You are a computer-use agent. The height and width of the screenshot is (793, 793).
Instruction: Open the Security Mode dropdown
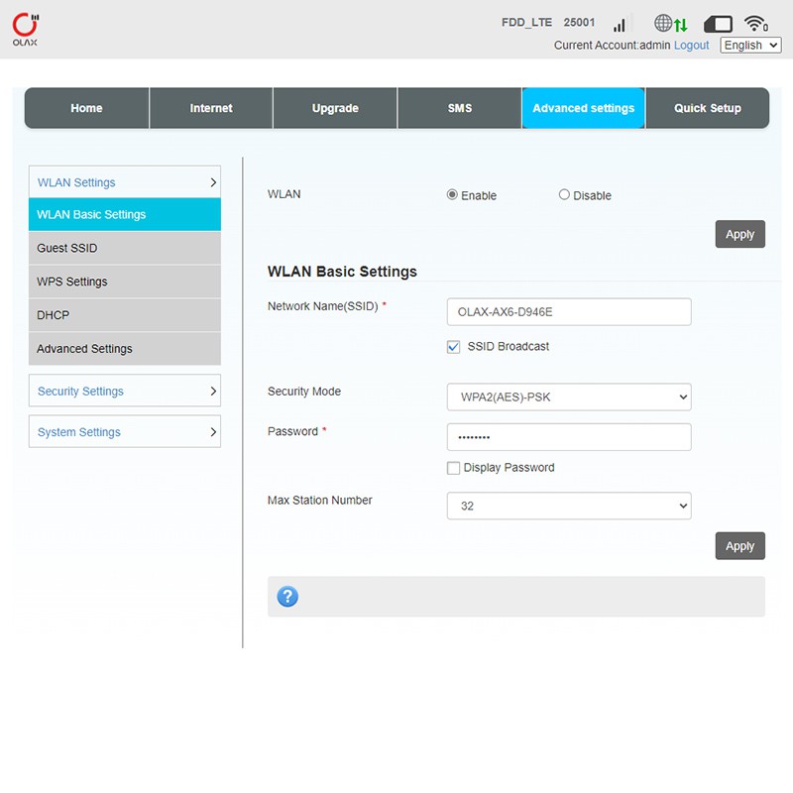point(569,397)
